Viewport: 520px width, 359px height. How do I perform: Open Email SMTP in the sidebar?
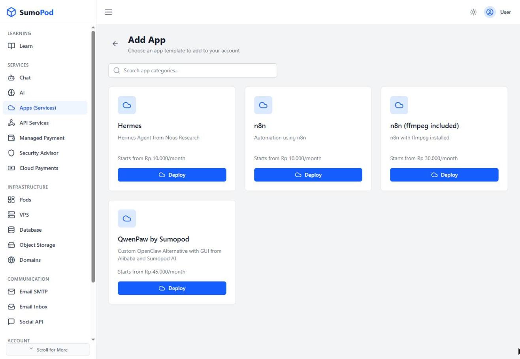pos(45,291)
